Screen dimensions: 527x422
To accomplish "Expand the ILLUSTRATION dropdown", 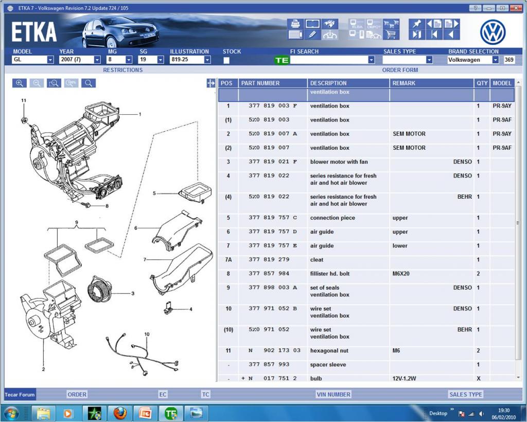I will click(x=207, y=60).
